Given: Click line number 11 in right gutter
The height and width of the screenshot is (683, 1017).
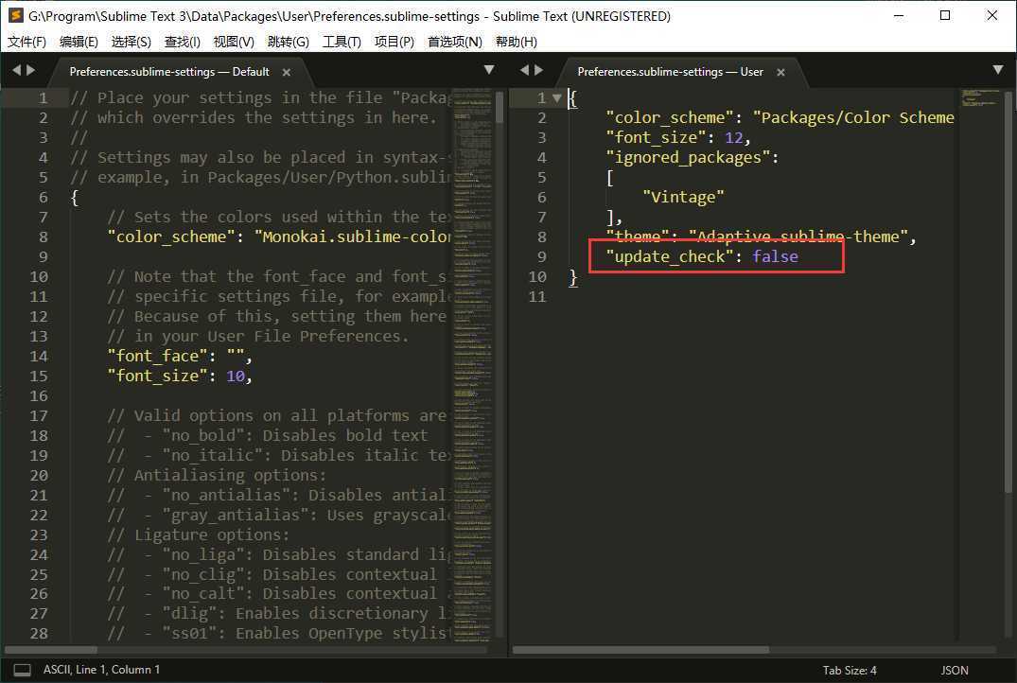Looking at the screenshot, I should [x=537, y=297].
